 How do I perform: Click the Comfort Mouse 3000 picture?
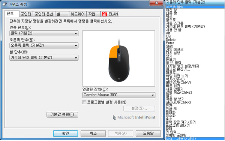pyautogui.click(x=119, y=61)
